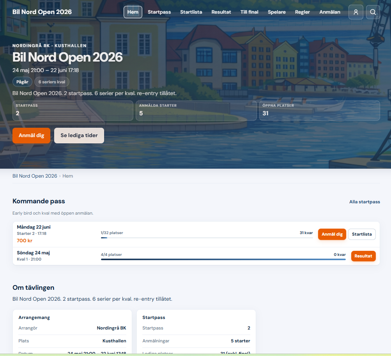Open Startlista for Måndag 22 juni
391x356 pixels.
coord(362,234)
